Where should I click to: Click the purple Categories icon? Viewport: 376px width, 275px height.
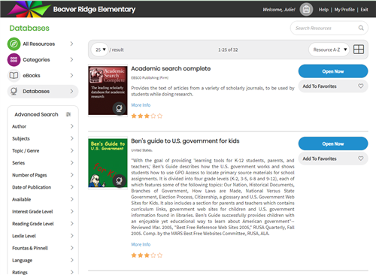[x=14, y=59]
